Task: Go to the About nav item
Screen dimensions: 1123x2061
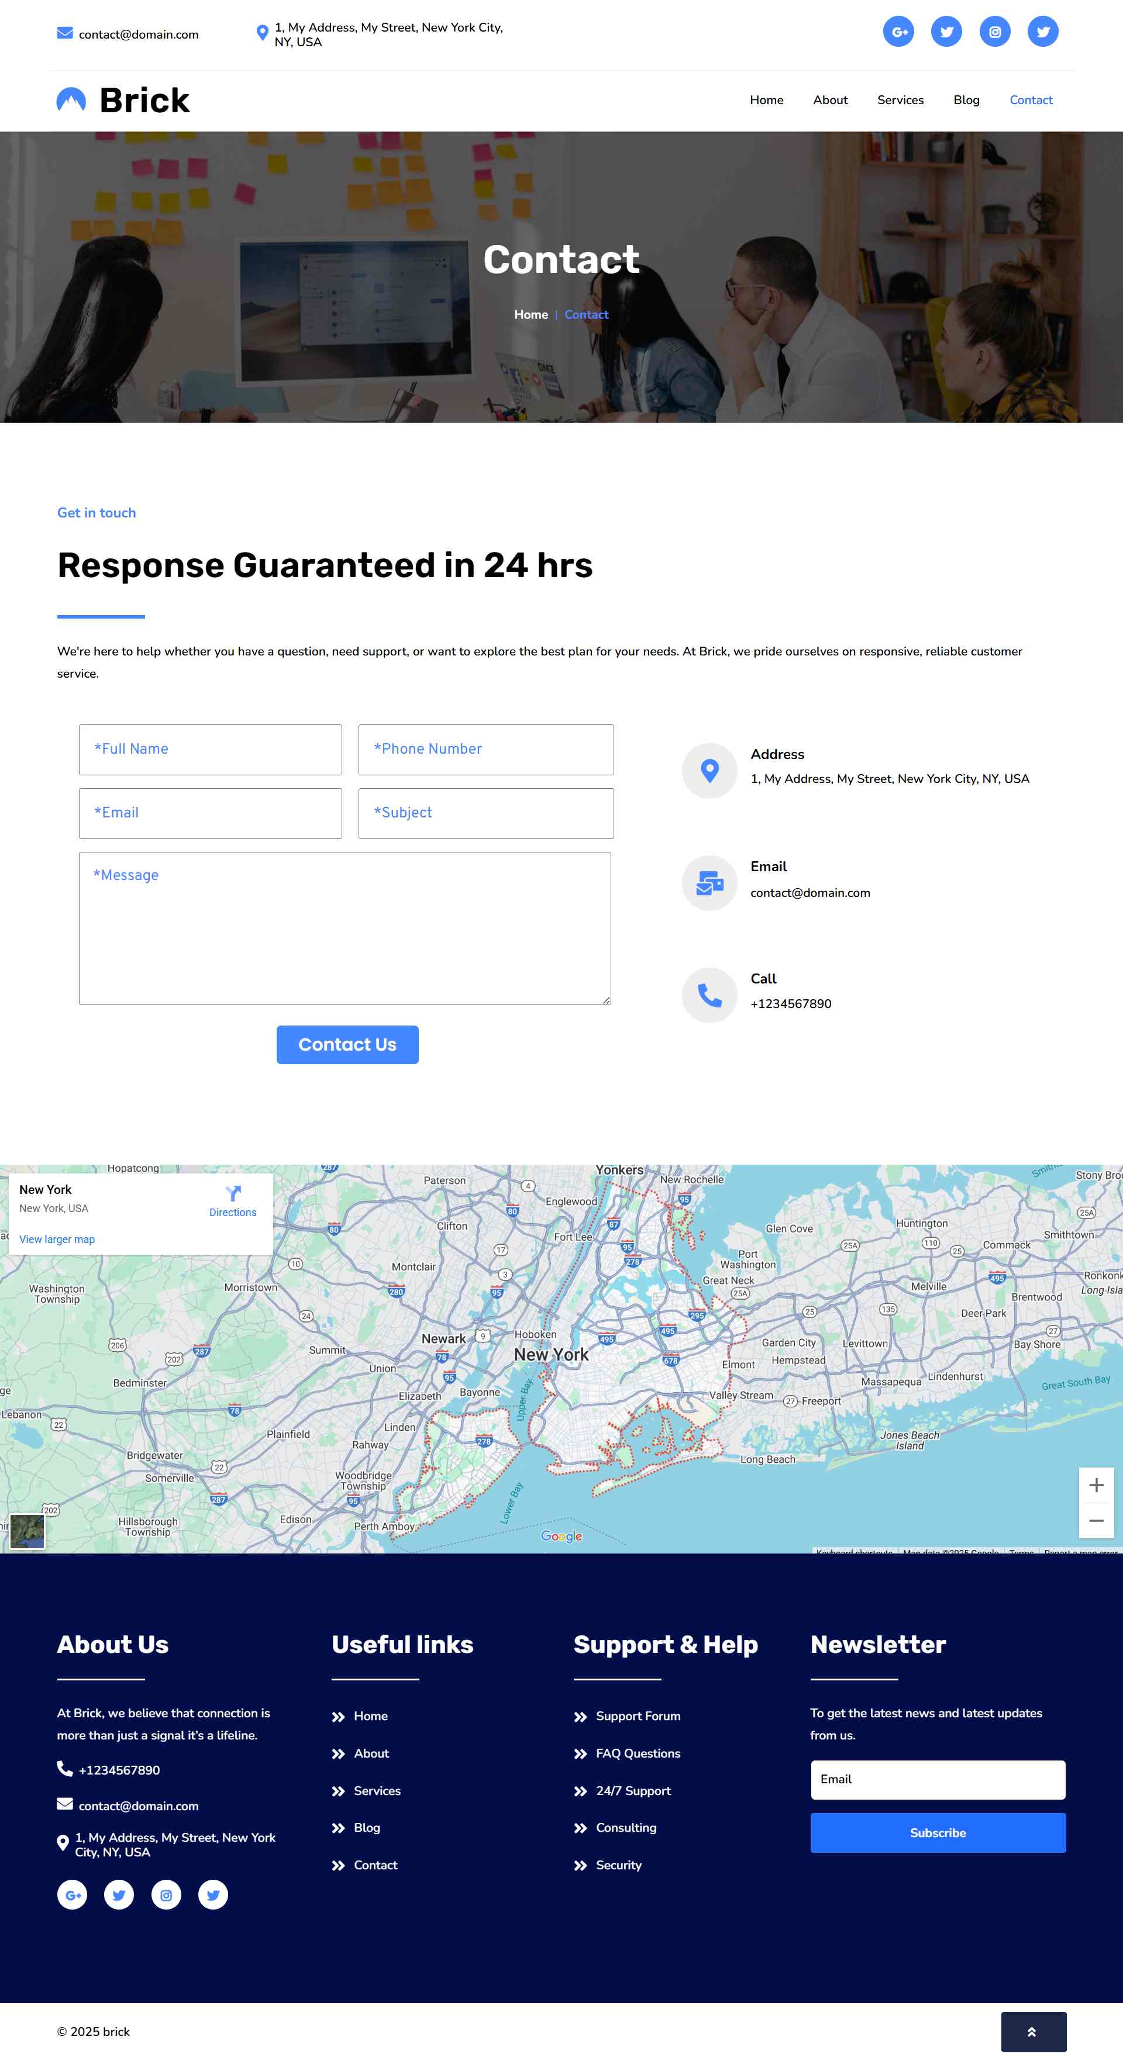Action: tap(830, 100)
